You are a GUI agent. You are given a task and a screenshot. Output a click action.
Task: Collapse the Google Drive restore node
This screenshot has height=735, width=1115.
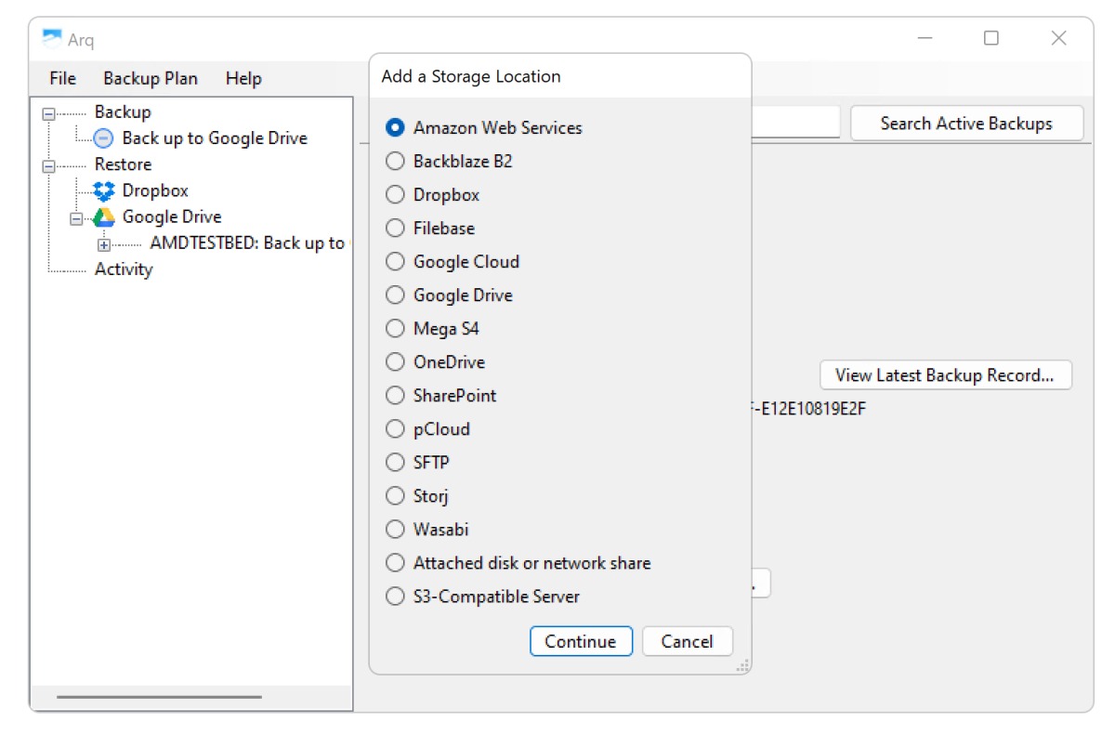[77, 218]
